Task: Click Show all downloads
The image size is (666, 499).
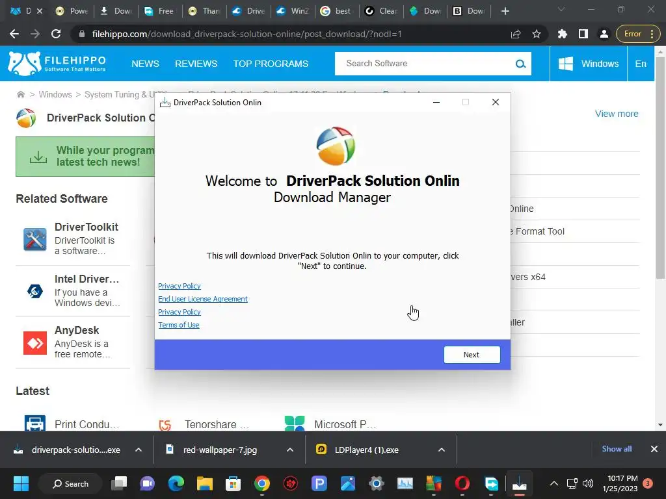Action: click(x=617, y=449)
